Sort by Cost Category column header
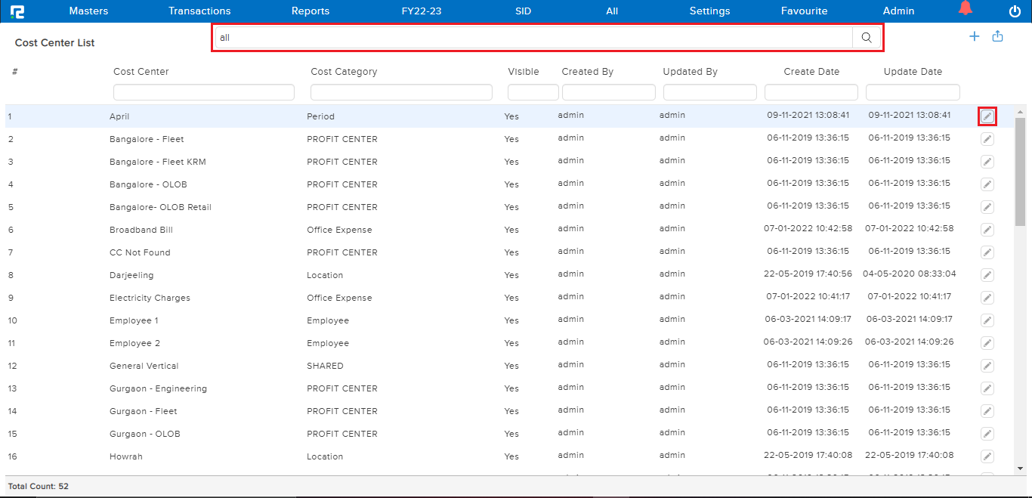 coord(344,72)
